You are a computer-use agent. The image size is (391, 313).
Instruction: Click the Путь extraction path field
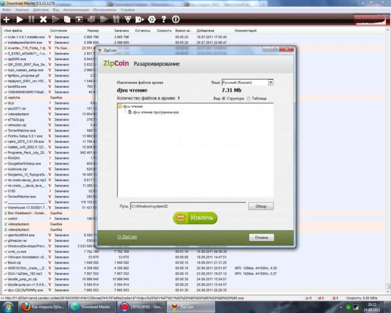click(x=188, y=206)
